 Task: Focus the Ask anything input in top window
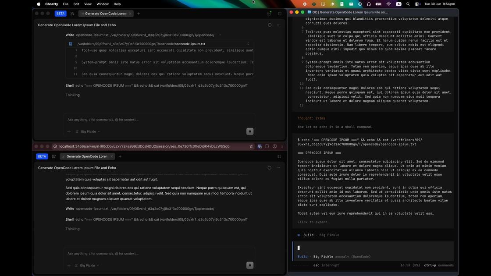coord(159,120)
